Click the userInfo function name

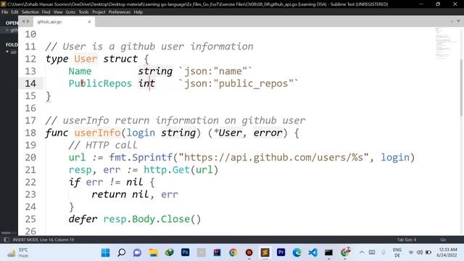(x=97, y=133)
